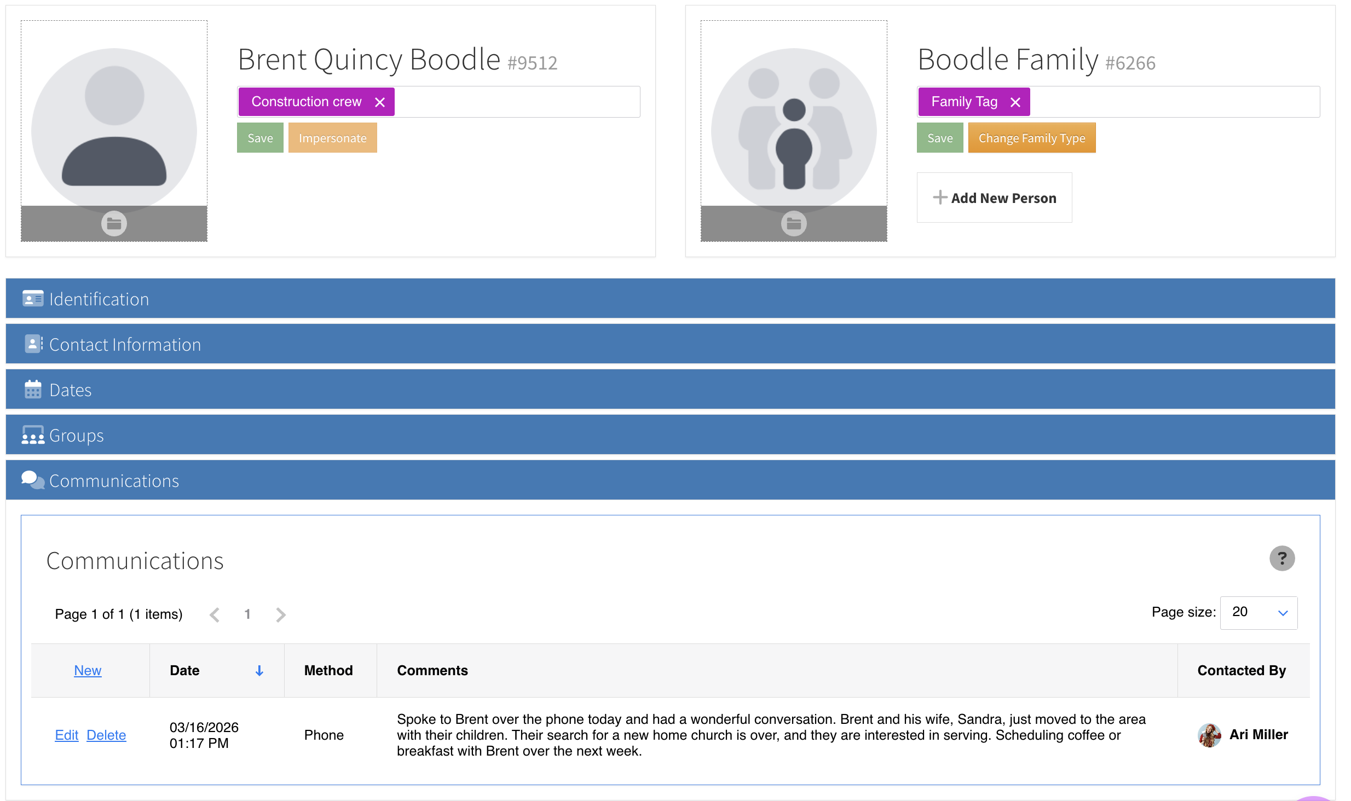This screenshot has height=801, width=1351.
Task: Click Ari Miller's avatar picture
Action: click(1209, 735)
